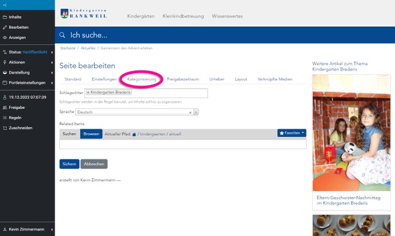Viewport: 395px width, 236px height.
Task: Click the 'Gemeinsam den Advent erleben' breadcrumb
Action: point(127,48)
